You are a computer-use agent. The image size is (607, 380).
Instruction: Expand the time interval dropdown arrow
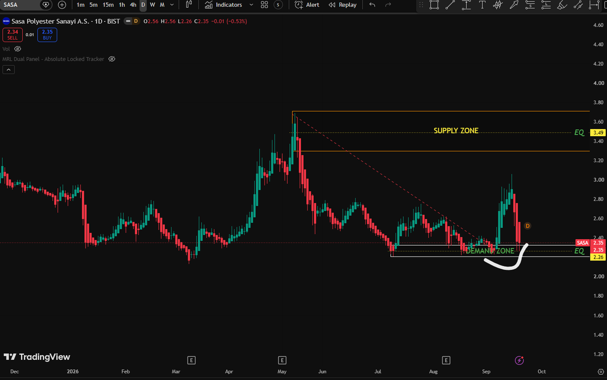[x=172, y=5]
